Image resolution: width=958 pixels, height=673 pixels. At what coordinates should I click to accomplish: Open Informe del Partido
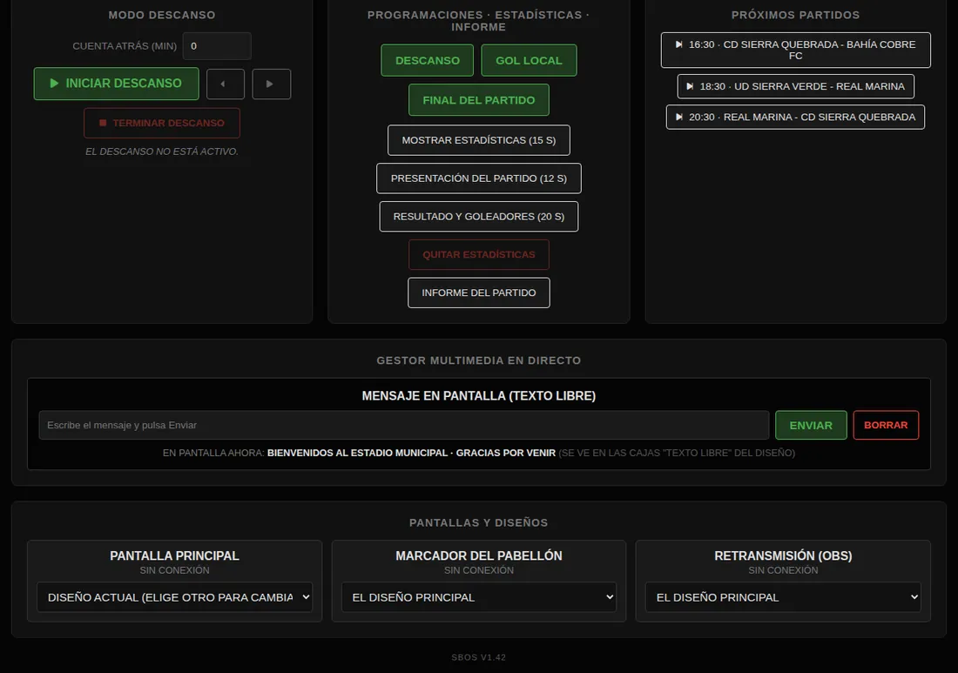click(x=479, y=293)
